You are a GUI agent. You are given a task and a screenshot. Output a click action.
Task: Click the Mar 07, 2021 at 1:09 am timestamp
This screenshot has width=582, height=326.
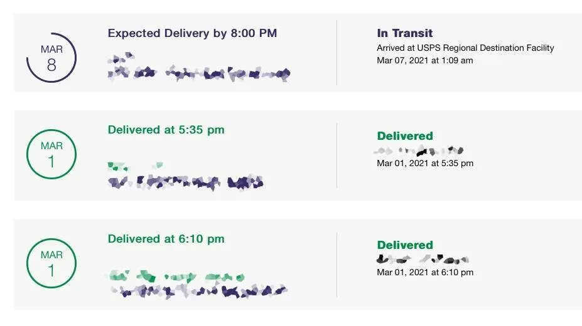point(424,60)
